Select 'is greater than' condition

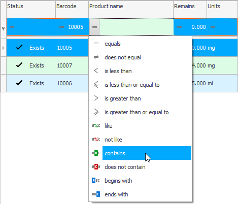tap(140, 98)
